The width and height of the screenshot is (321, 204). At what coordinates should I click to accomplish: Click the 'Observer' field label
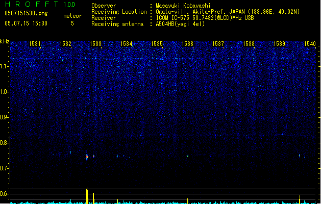pyautogui.click(x=104, y=6)
